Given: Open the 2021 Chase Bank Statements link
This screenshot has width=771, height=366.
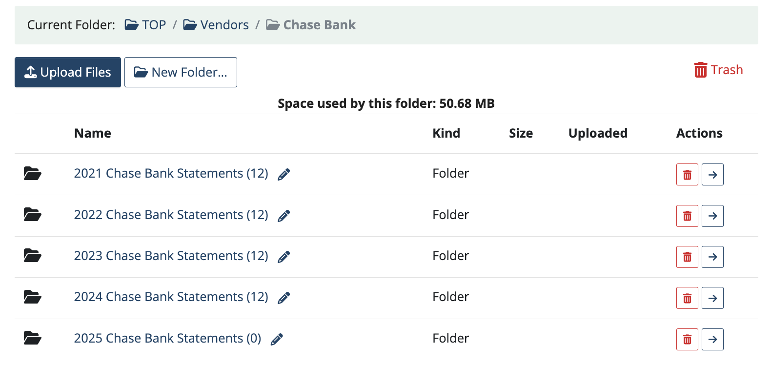Looking at the screenshot, I should pos(171,173).
